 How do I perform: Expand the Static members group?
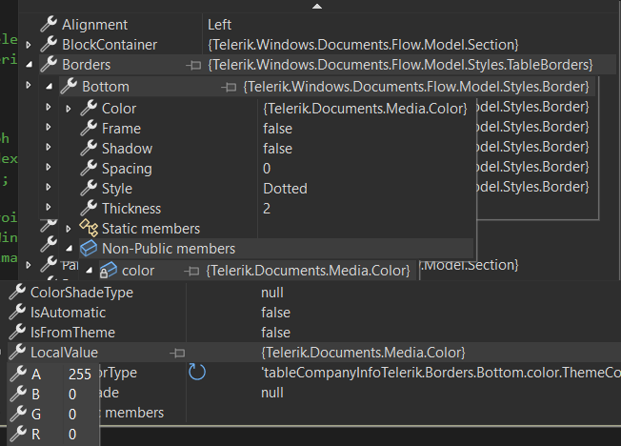(x=68, y=229)
